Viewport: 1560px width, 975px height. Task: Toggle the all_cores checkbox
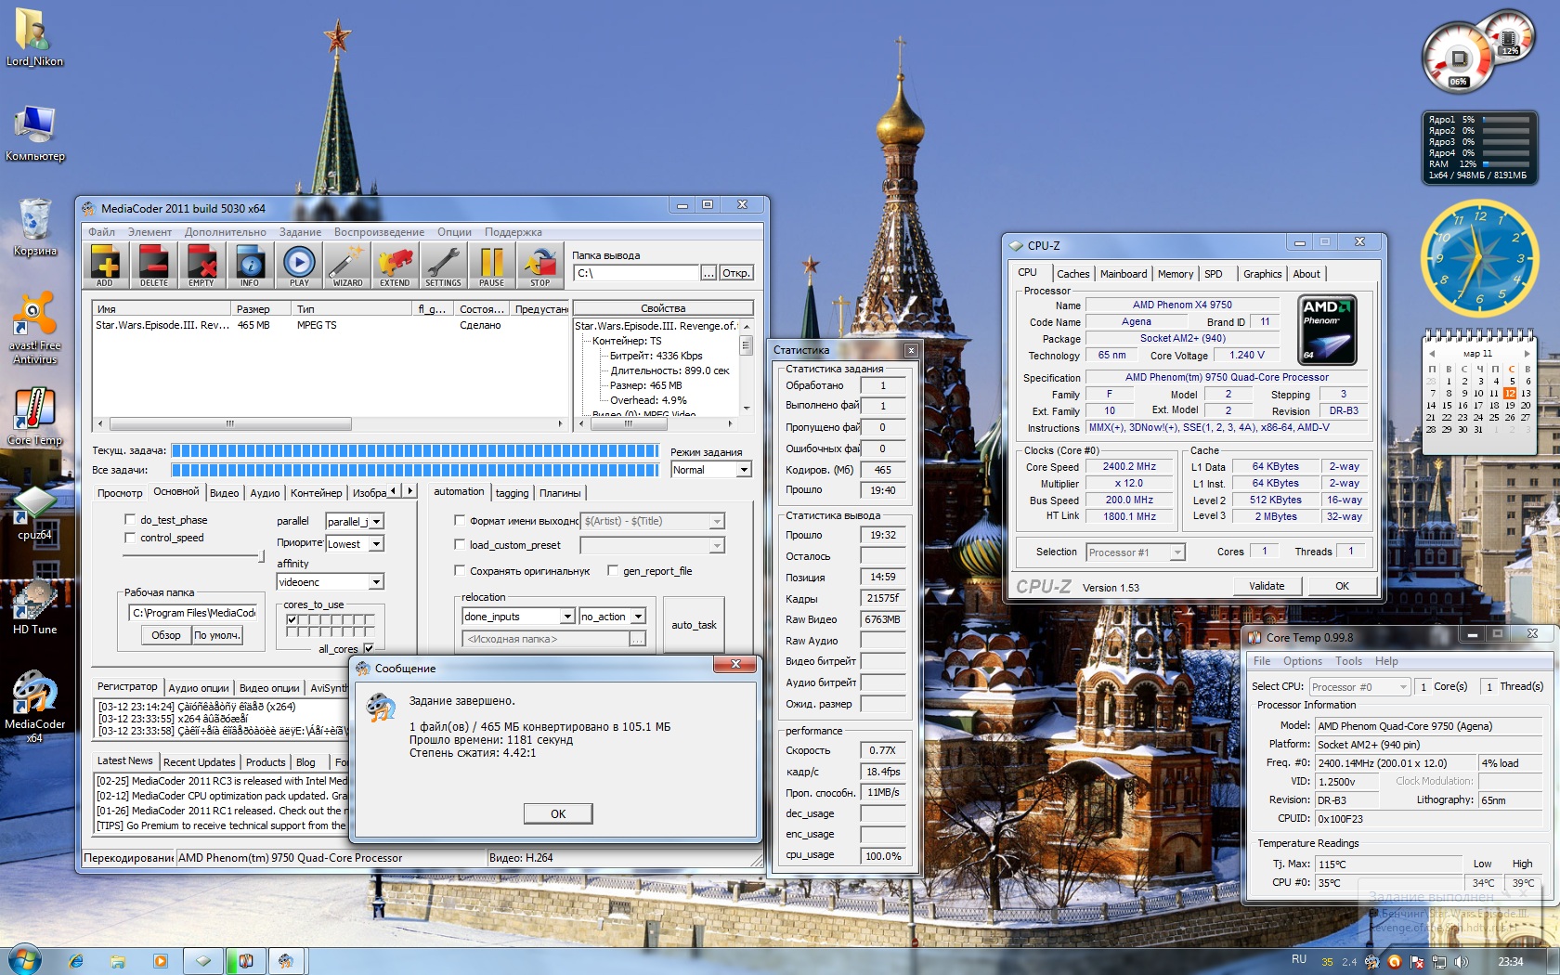(x=369, y=648)
